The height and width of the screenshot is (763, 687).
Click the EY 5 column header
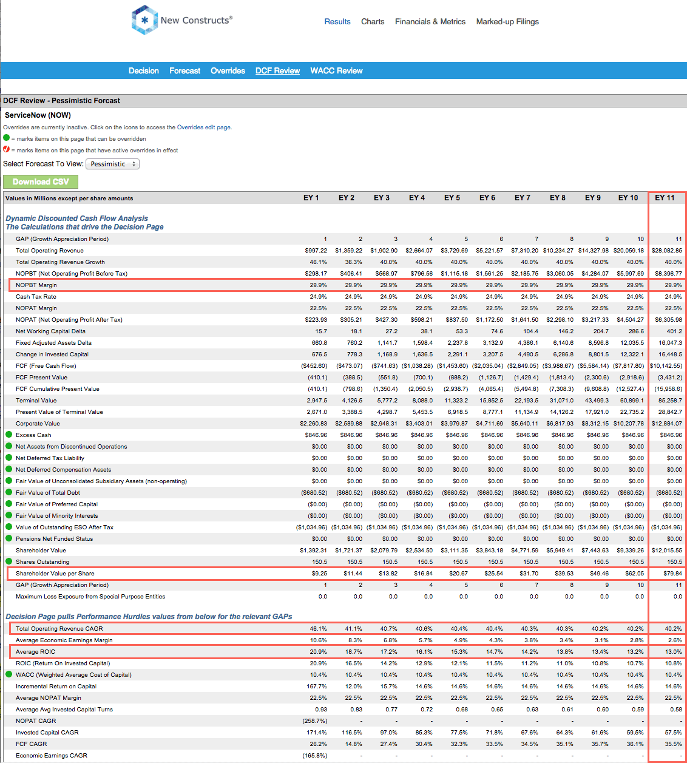[452, 198]
